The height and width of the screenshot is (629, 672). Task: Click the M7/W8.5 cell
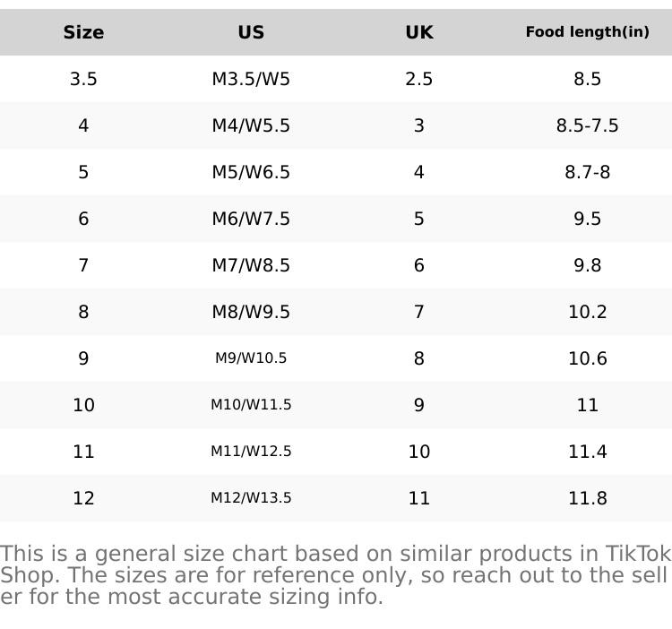tap(251, 265)
